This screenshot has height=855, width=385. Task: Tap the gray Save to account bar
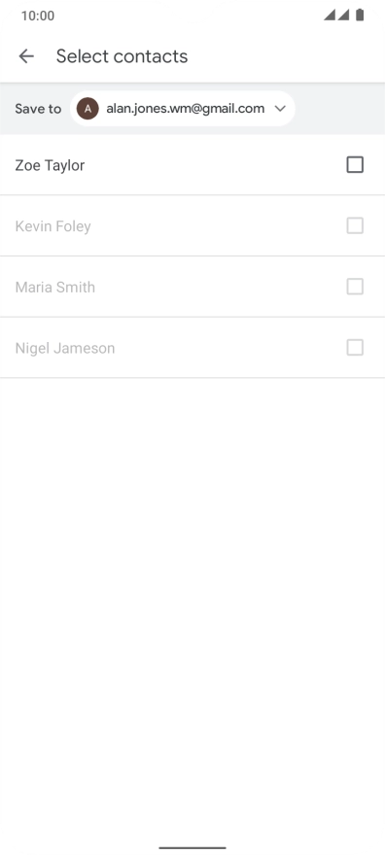[192, 109]
